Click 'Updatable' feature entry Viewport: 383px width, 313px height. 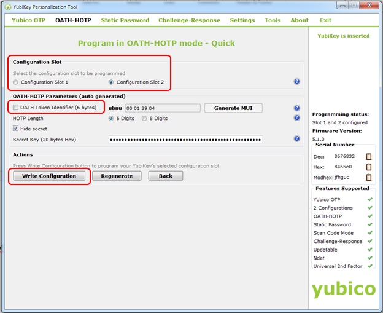point(325,250)
